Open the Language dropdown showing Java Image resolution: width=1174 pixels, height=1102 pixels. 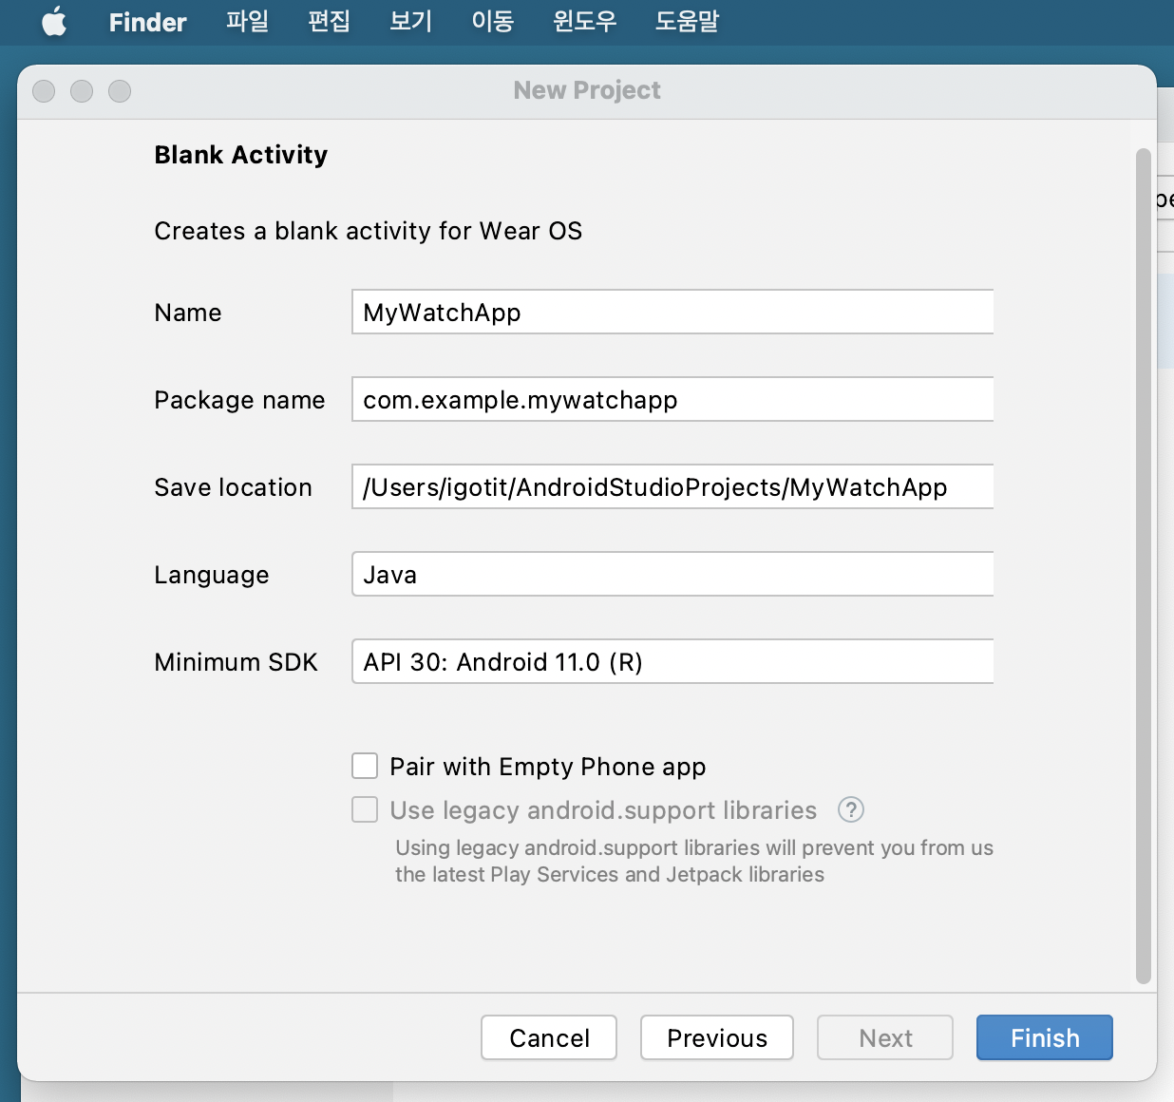672,574
